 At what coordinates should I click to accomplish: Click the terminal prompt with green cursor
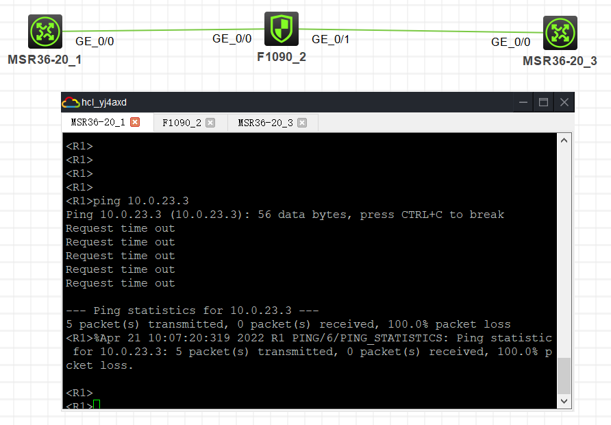83,404
